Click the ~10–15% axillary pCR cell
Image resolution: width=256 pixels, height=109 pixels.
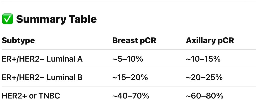point(203,59)
